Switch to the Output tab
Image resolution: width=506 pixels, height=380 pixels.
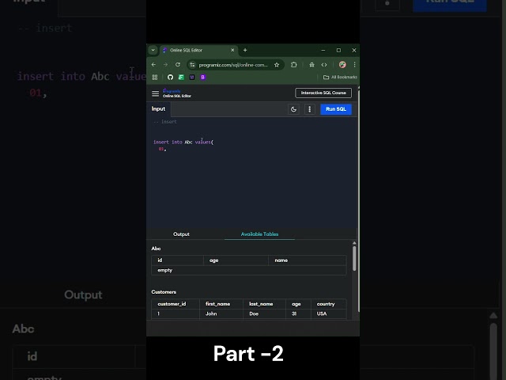(181, 234)
